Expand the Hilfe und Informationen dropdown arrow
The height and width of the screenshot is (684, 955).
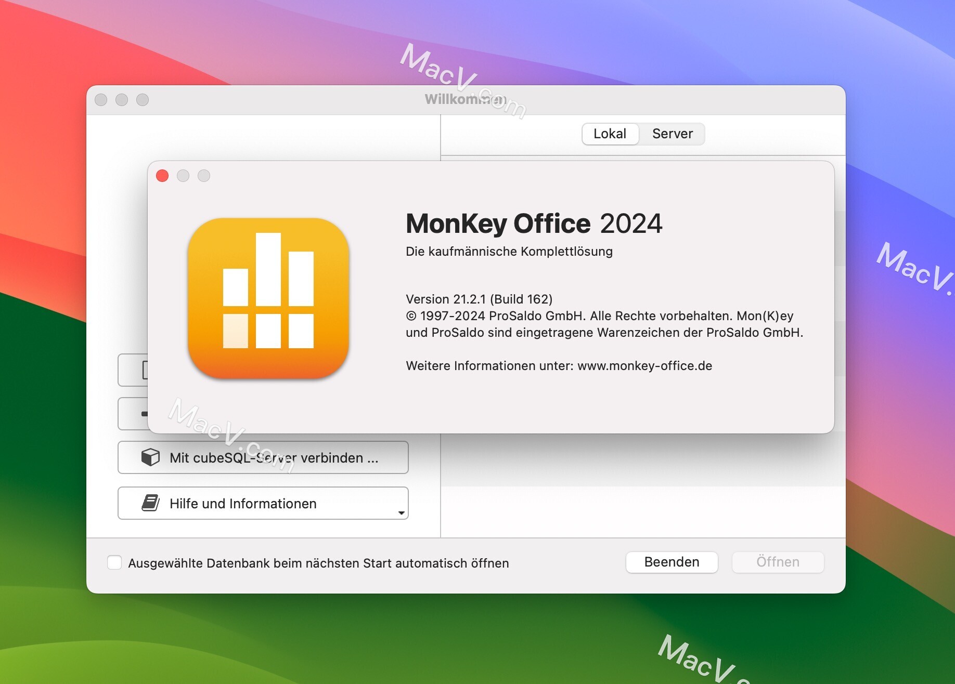point(401,512)
